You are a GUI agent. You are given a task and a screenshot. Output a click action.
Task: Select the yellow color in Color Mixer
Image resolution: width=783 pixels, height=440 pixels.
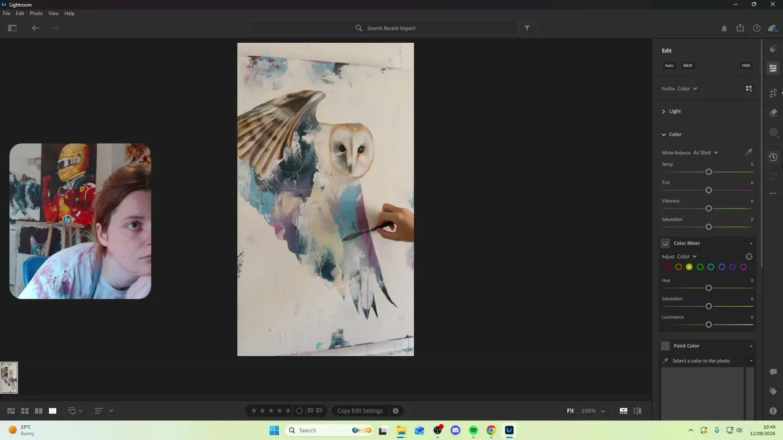689,267
